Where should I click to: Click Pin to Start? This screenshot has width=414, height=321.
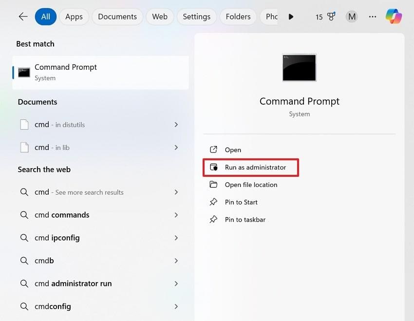coord(241,202)
